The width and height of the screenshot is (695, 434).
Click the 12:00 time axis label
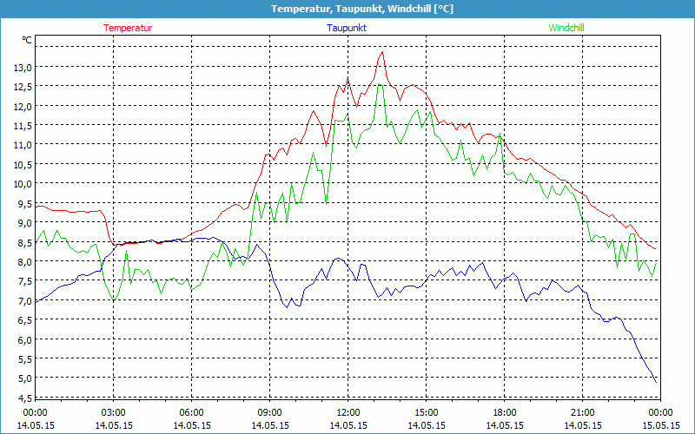(348, 412)
